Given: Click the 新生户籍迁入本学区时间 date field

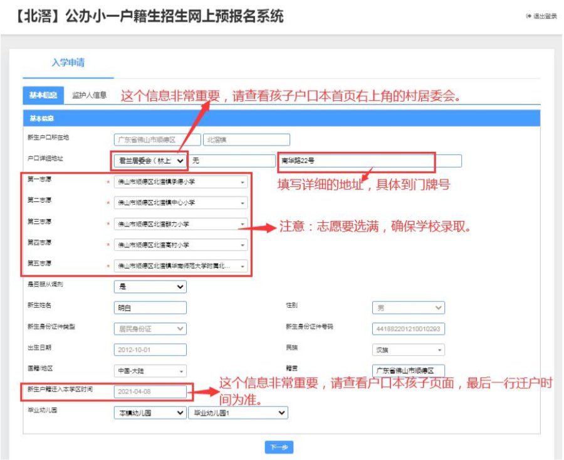Looking at the screenshot, I should [150, 392].
